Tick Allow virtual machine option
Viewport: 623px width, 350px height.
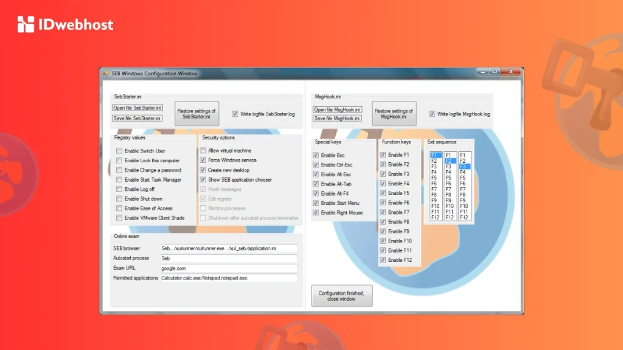203,151
